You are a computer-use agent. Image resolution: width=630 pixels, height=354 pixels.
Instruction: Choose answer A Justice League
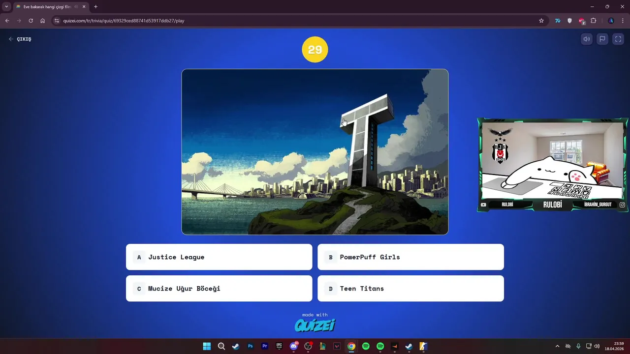219,257
